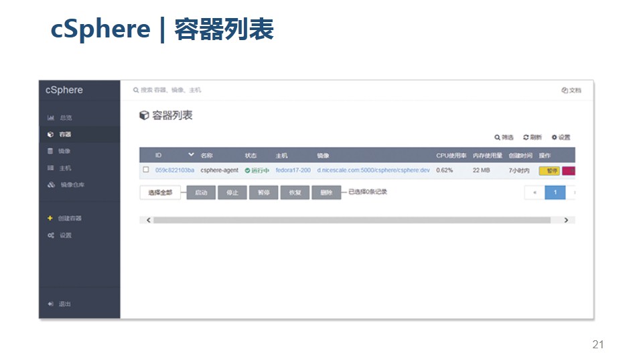Open 总览 overview in the sidebar
The width and height of the screenshot is (643, 361).
[60, 118]
